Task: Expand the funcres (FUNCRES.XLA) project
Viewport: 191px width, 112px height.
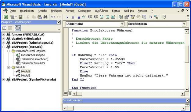Action: tap(4, 34)
